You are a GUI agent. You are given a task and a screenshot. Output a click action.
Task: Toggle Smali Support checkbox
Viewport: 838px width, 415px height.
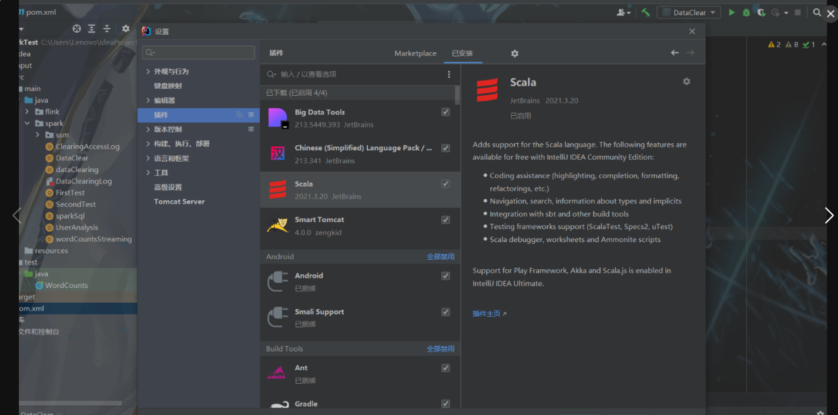click(445, 312)
